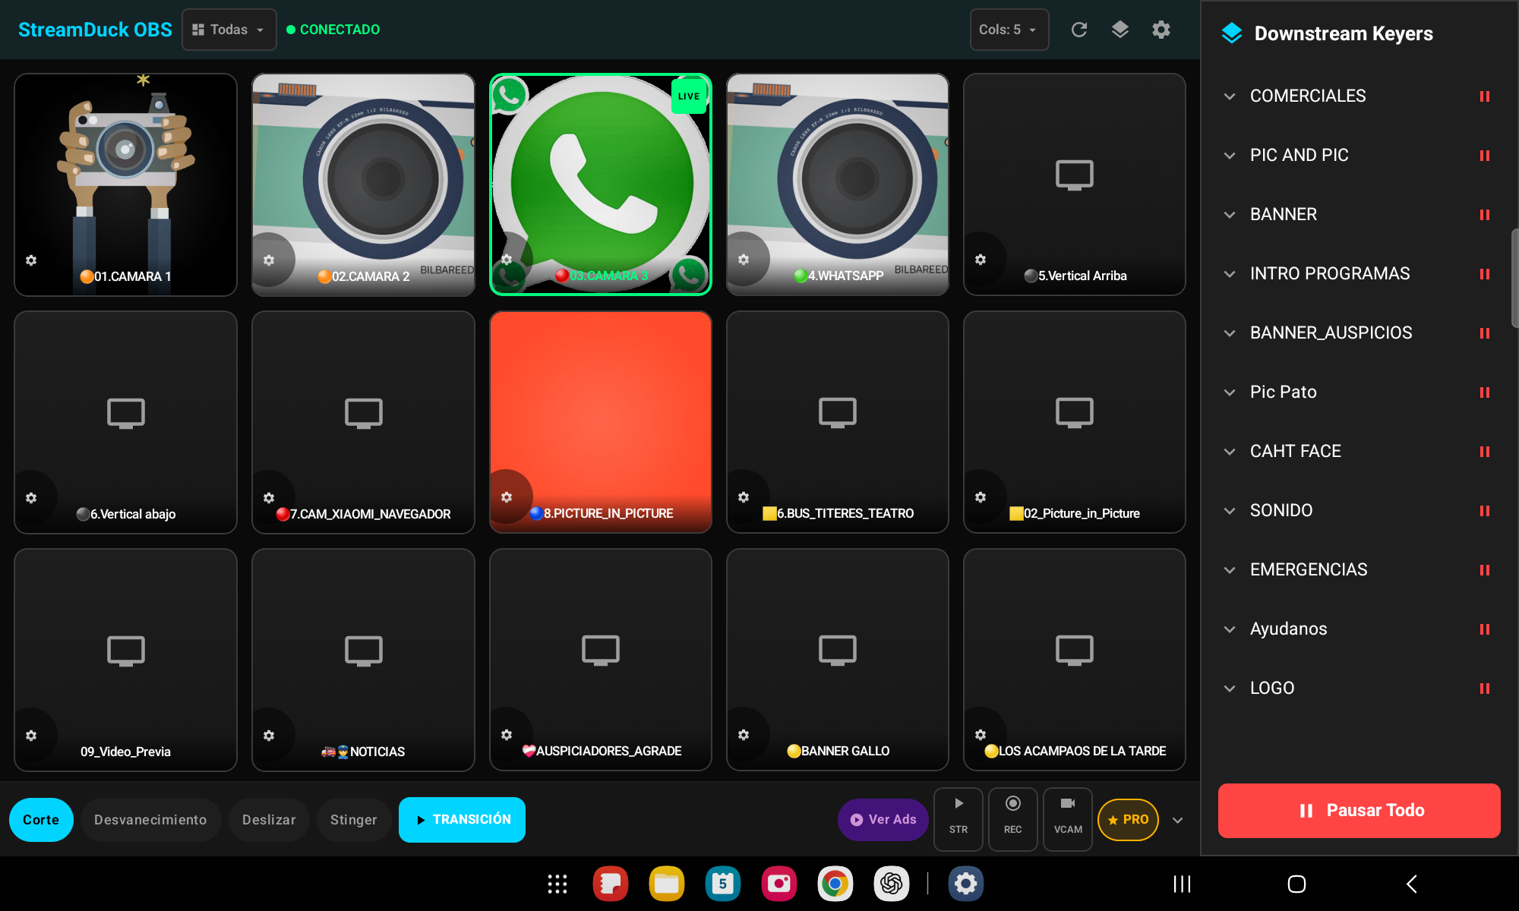
Task: Click the REC recording icon
Action: tap(1012, 819)
